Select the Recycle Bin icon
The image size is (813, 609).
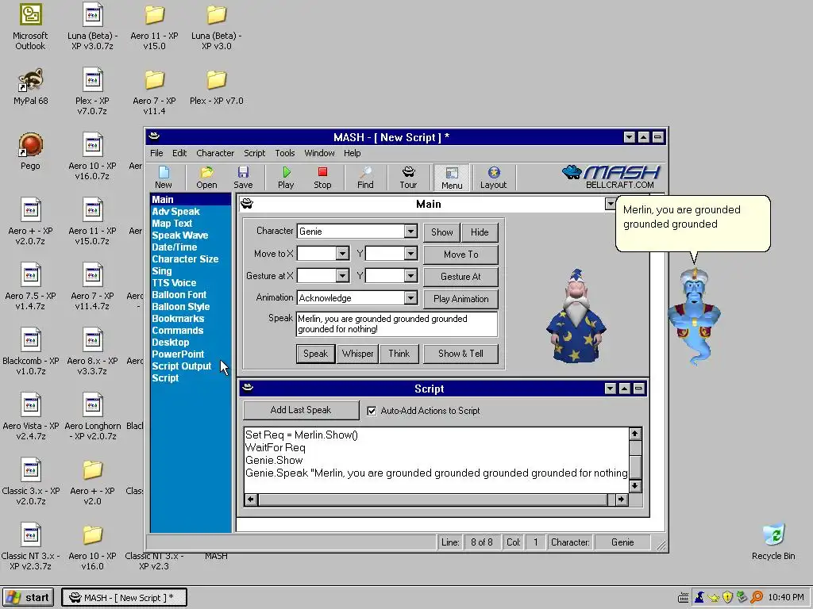[773, 542]
